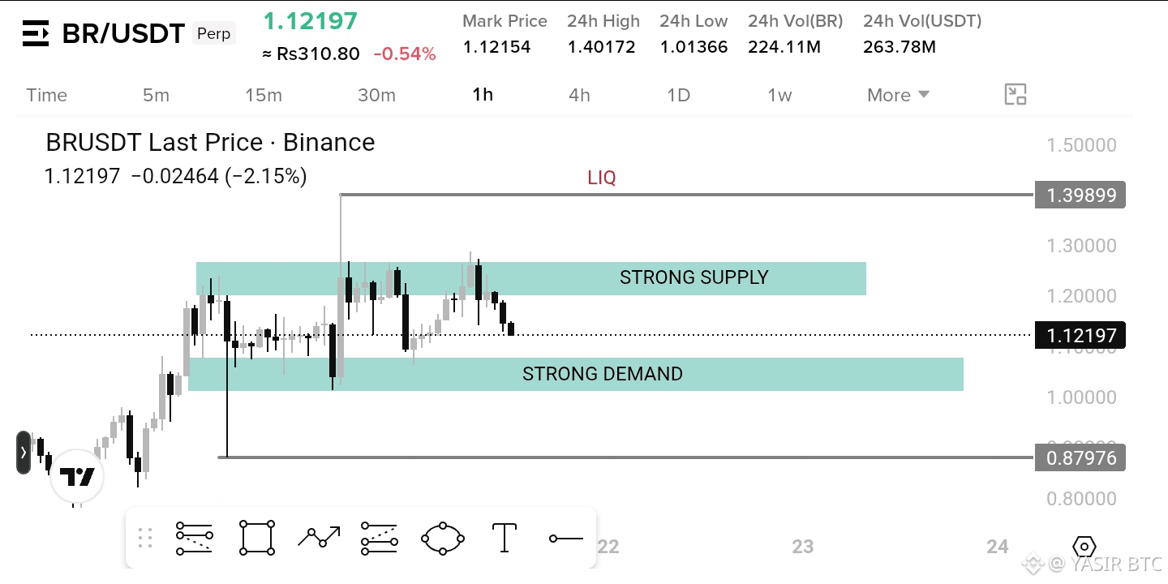The height and width of the screenshot is (584, 1168).
Task: Expand the More timeframes dropdown
Action: click(x=898, y=95)
